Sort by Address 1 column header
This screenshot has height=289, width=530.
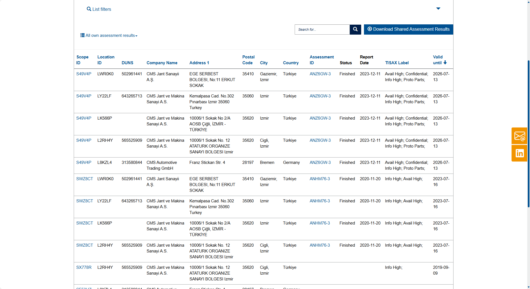199,63
